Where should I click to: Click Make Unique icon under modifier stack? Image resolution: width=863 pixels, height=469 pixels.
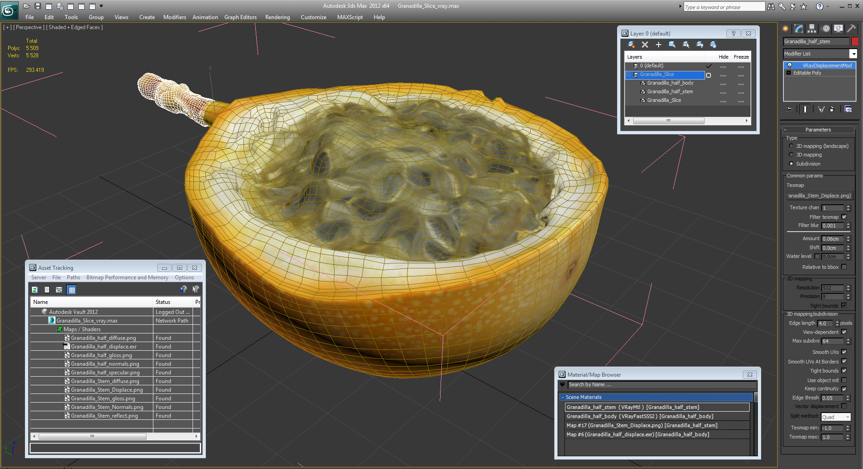pos(821,109)
